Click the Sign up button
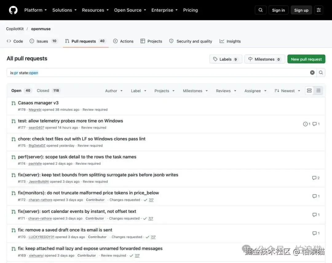The width and height of the screenshot is (332, 263). [301, 10]
